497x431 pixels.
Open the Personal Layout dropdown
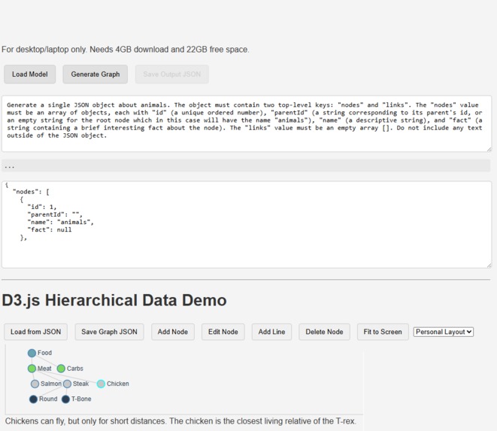coord(443,332)
